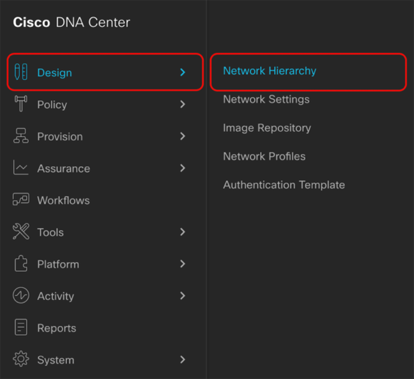
Task: Open the Workflows menu label
Action: tap(63, 200)
